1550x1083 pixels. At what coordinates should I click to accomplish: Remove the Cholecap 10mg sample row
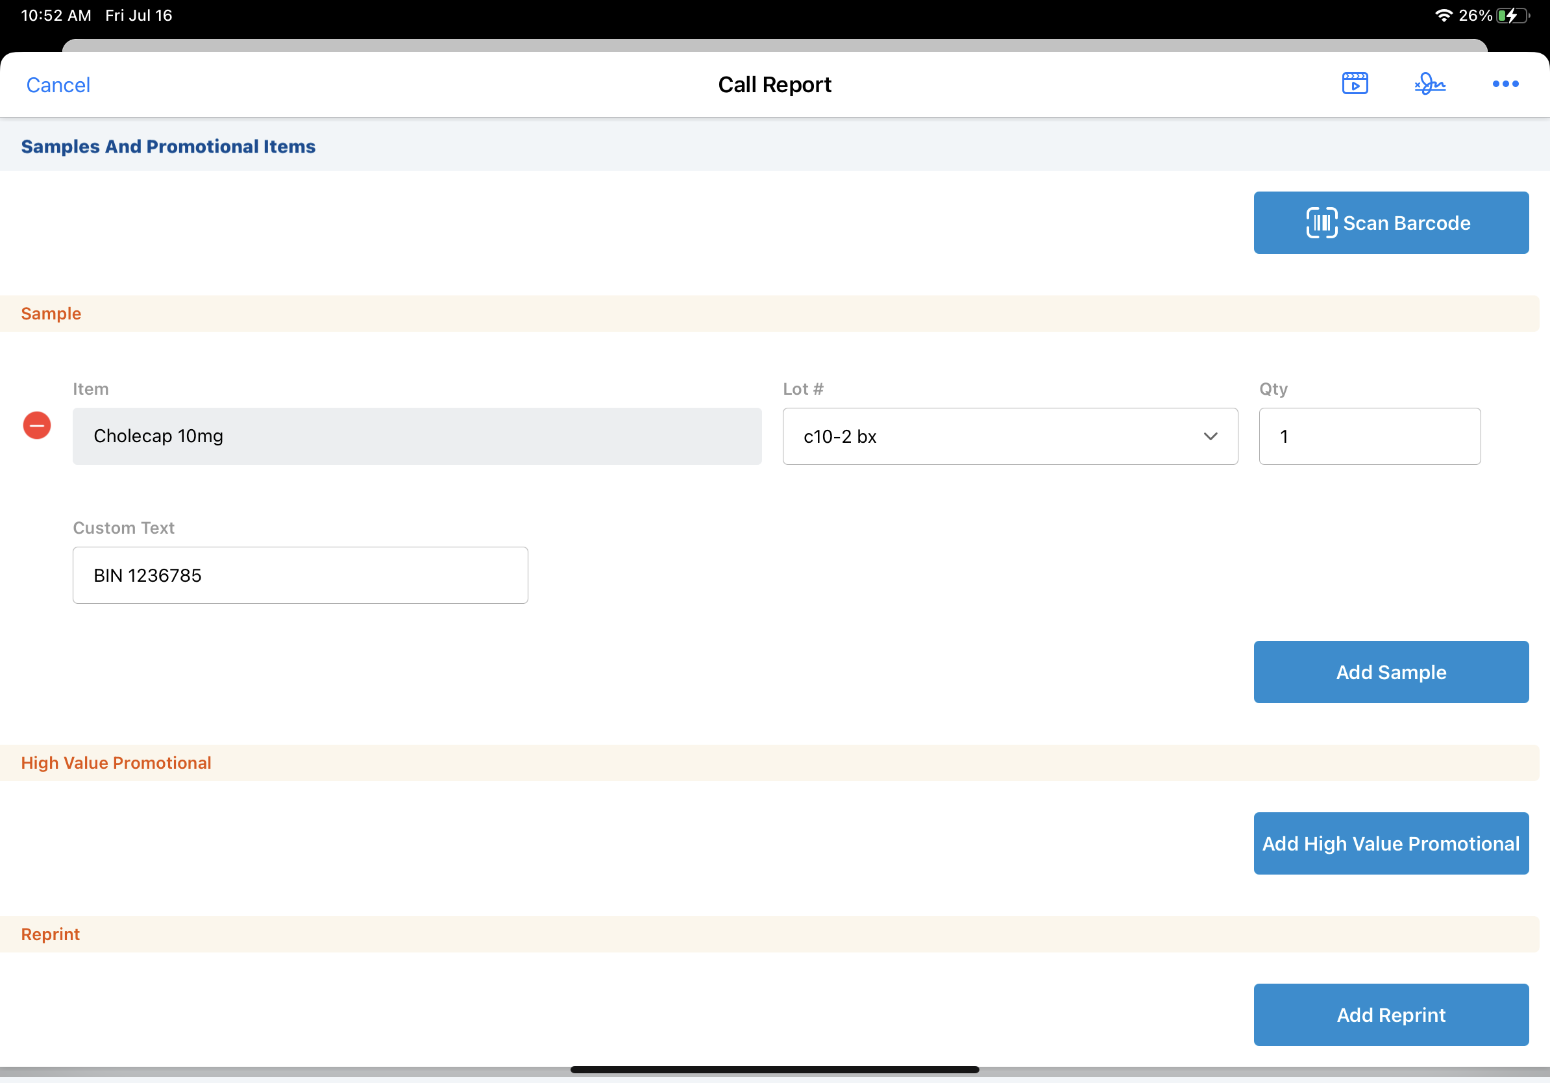(x=37, y=425)
